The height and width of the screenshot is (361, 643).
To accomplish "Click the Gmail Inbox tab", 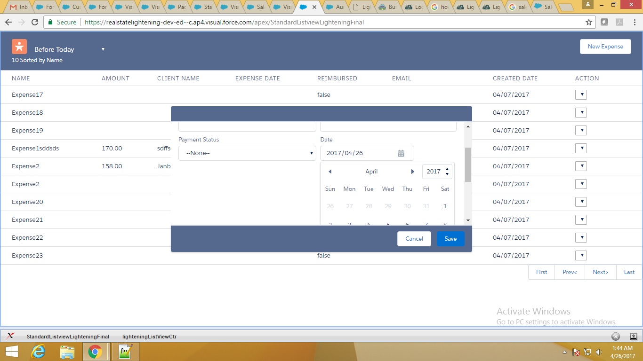I will pos(19,7).
